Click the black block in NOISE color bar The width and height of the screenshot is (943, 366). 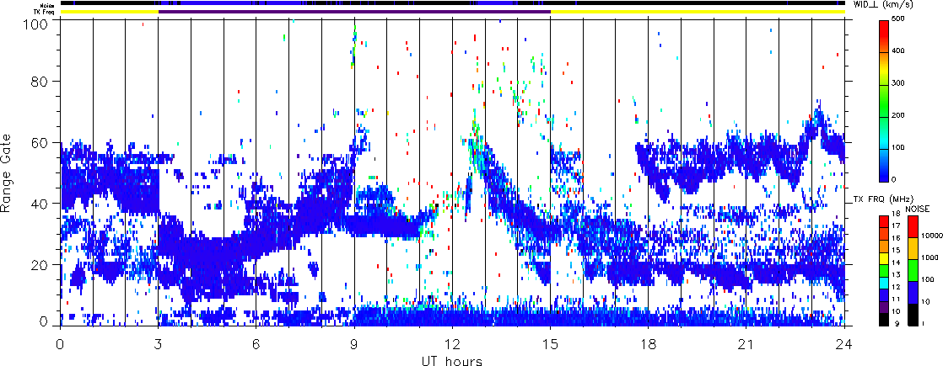913,315
